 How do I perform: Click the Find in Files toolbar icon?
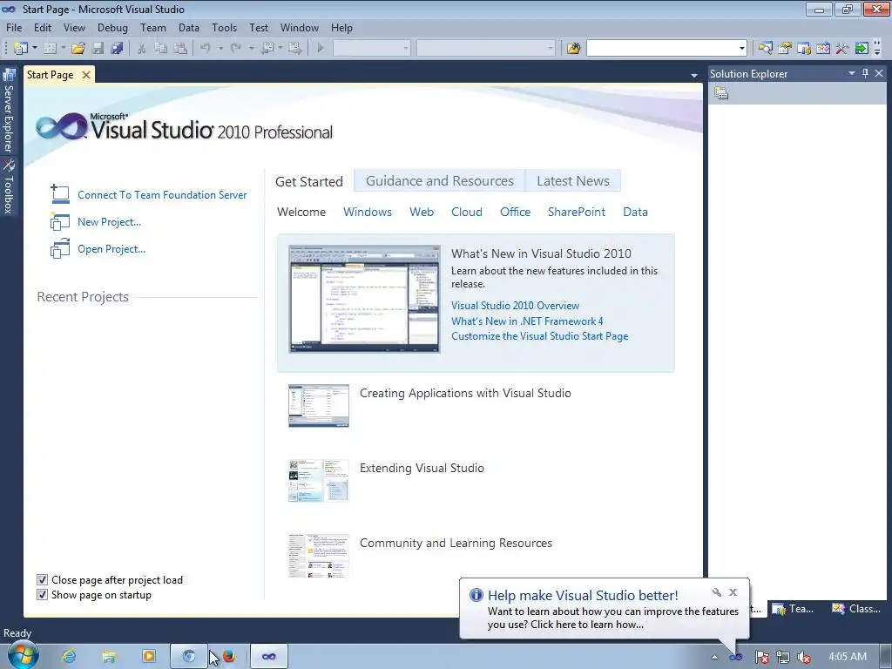(x=573, y=49)
